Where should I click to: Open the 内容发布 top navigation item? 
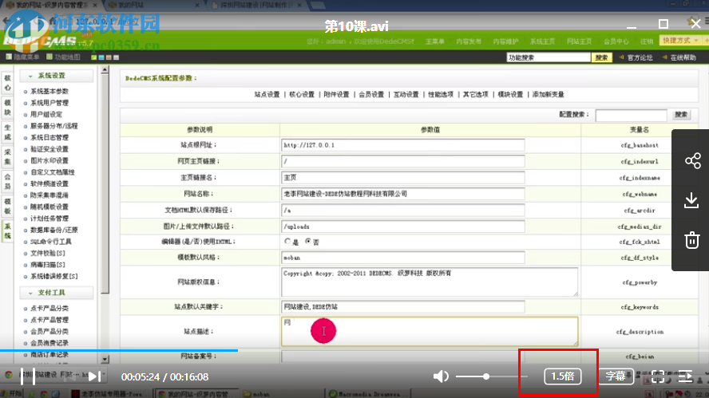pyautogui.click(x=469, y=41)
